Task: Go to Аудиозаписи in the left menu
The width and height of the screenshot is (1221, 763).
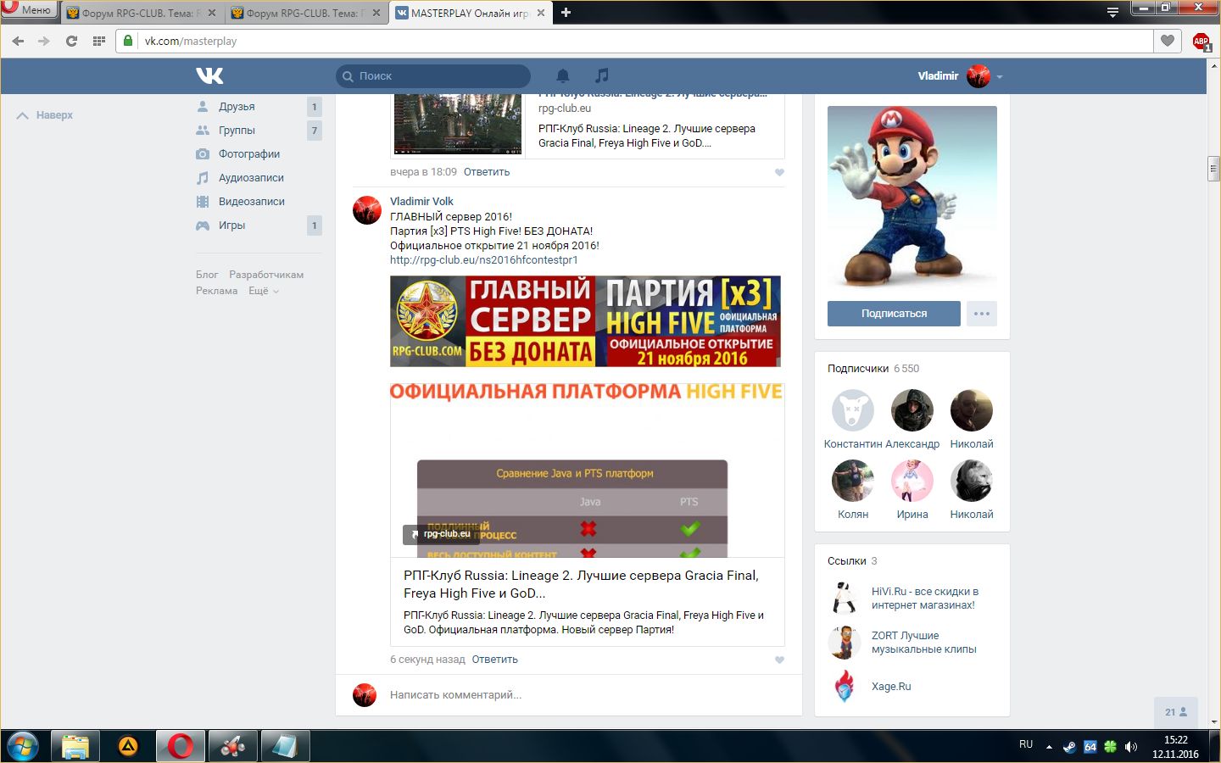Action: pos(251,178)
